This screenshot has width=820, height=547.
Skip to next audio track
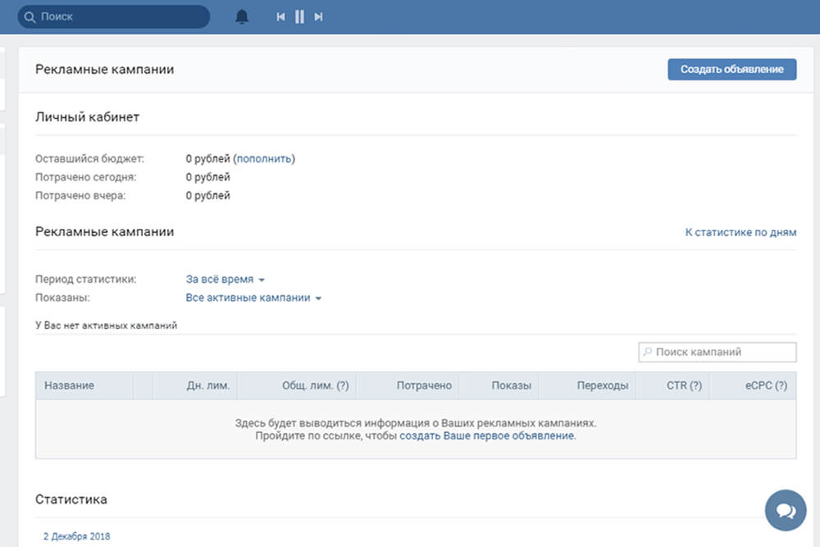point(319,16)
